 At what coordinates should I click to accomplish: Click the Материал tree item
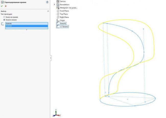[x=69, y=8]
